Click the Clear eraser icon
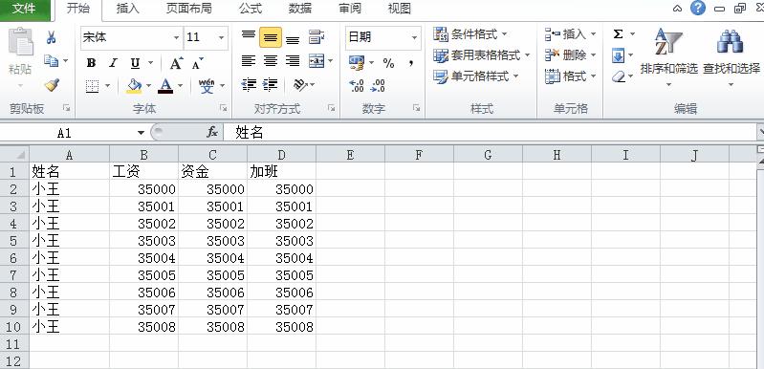The width and height of the screenshot is (764, 369). pos(619,76)
